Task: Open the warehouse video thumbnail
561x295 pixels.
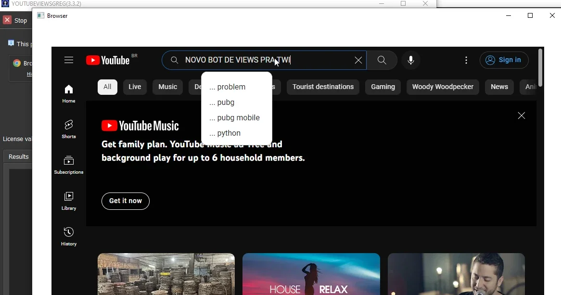Action: pos(166,274)
